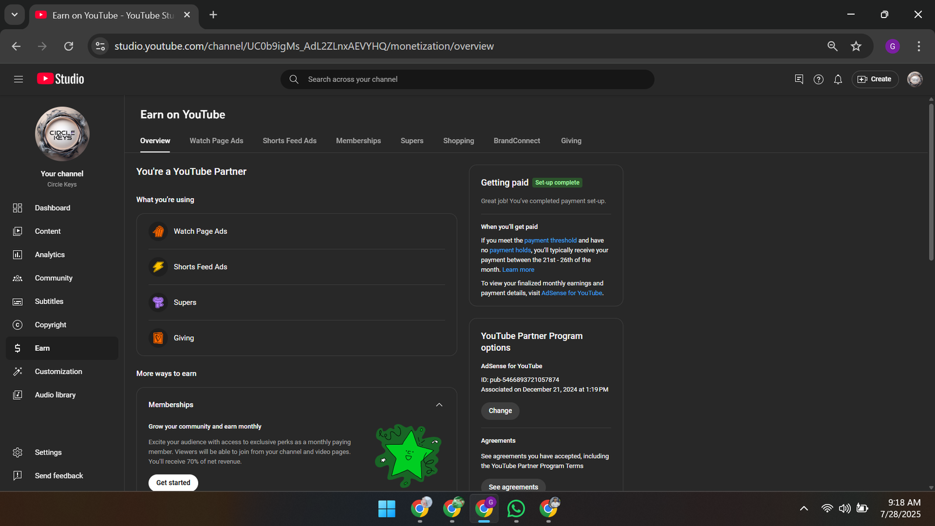Screen dimensions: 935x526
Task: Click the browser address bar URL
Action: point(304,46)
